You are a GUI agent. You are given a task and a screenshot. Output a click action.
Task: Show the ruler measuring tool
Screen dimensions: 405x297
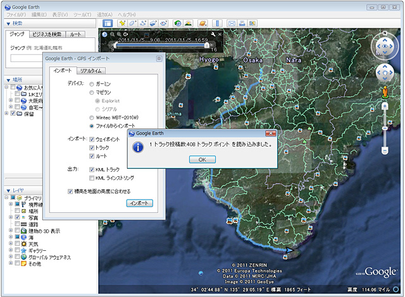click(x=217, y=23)
